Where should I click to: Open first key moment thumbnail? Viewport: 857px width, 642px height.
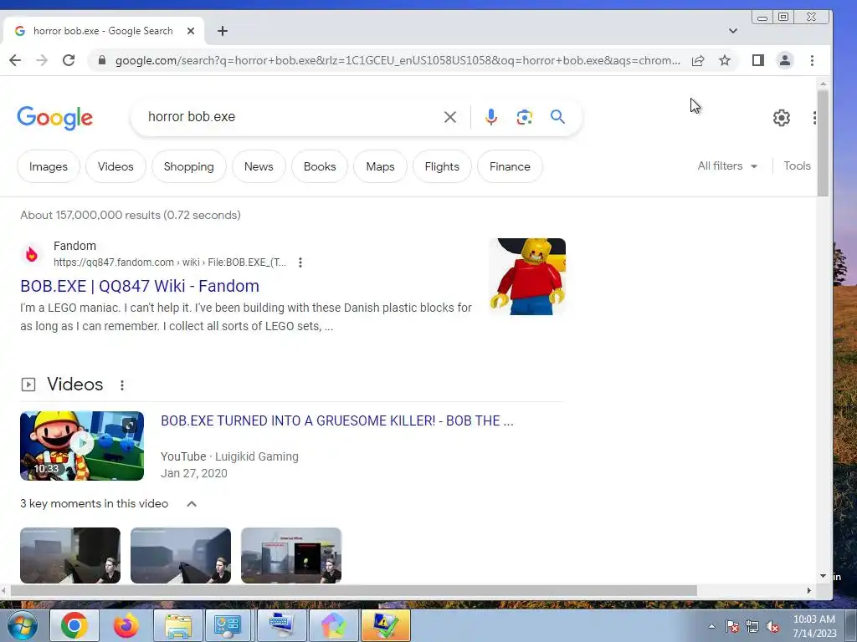[70, 555]
